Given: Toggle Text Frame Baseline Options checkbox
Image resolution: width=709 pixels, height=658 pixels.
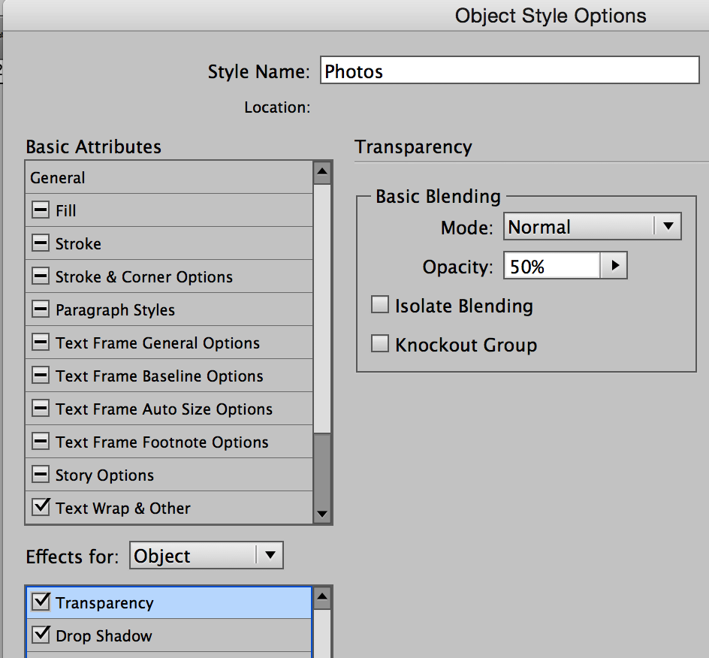Looking at the screenshot, I should pyautogui.click(x=41, y=376).
